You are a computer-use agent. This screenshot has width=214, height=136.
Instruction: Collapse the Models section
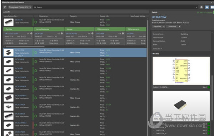155,54
